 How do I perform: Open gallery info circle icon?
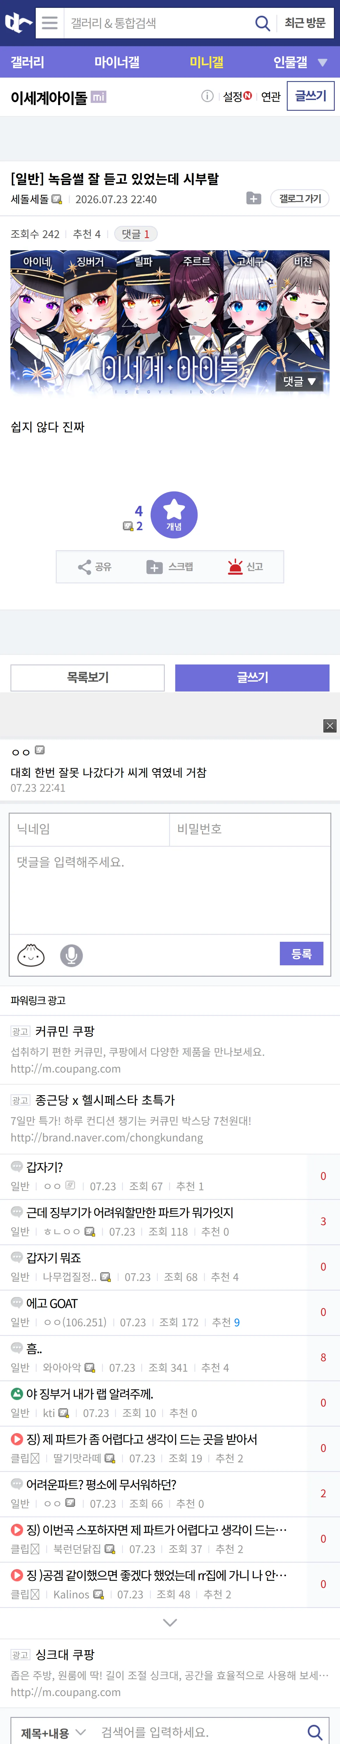pyautogui.click(x=207, y=96)
